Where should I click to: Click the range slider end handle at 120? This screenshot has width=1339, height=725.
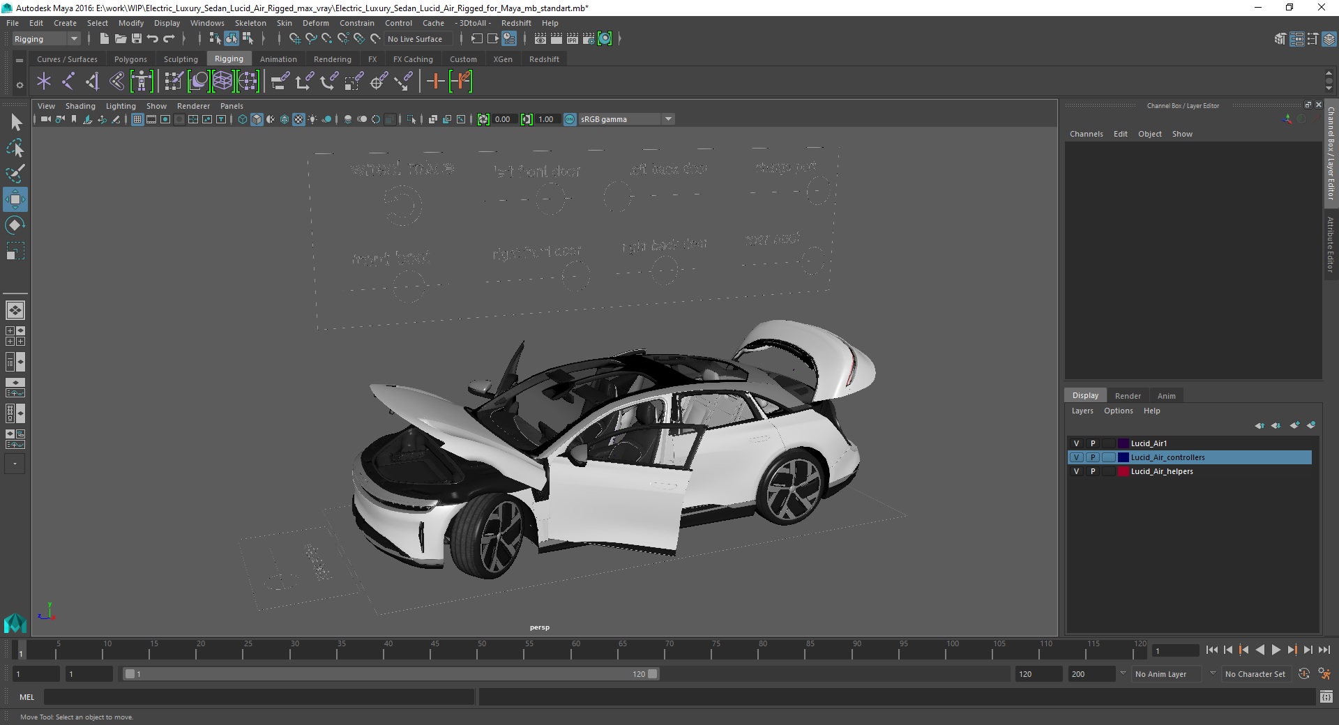point(653,674)
